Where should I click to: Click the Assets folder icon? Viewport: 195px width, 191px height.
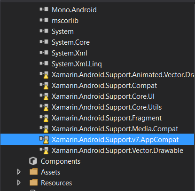pos(33,172)
